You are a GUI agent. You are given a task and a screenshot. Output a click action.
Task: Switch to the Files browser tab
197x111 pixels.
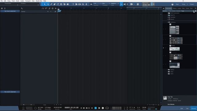(x=183, y=8)
